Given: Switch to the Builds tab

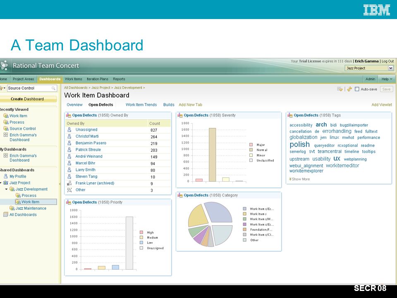Looking at the screenshot, I should pos(169,105).
